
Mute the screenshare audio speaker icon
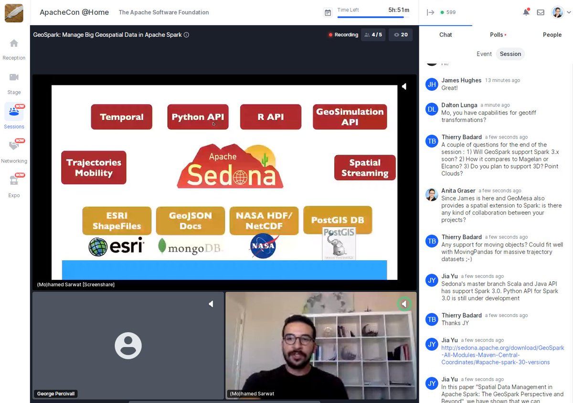(404, 86)
